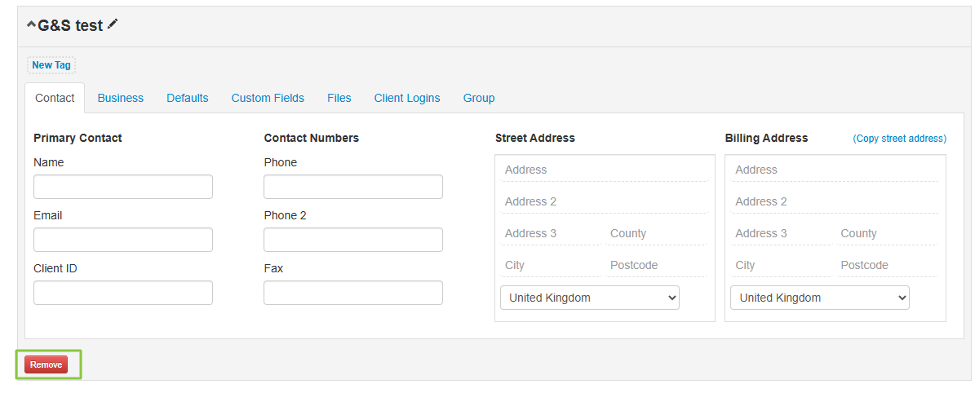Screen dimensions: 975x393
Task: Click the Copy street address link
Action: pyautogui.click(x=899, y=139)
